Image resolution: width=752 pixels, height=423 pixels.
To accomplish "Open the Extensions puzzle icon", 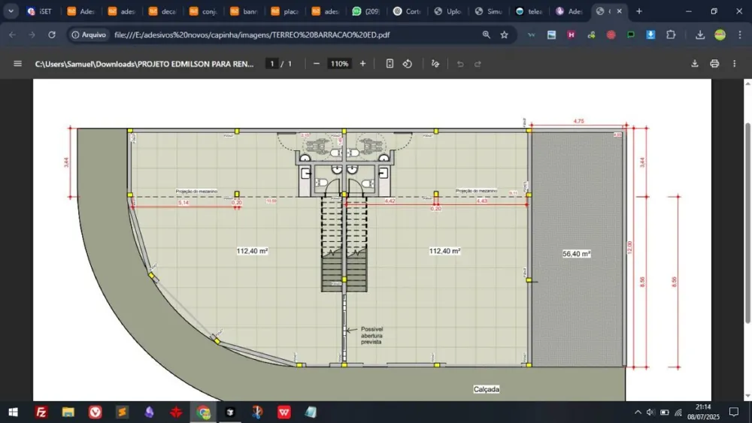I will [671, 35].
